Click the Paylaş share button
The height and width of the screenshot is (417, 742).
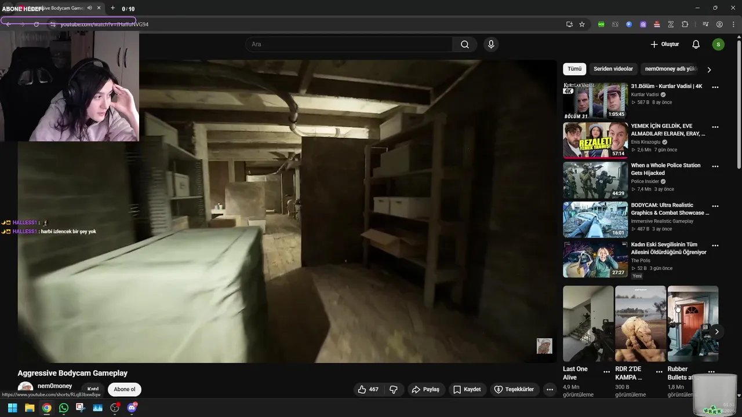[425, 389]
